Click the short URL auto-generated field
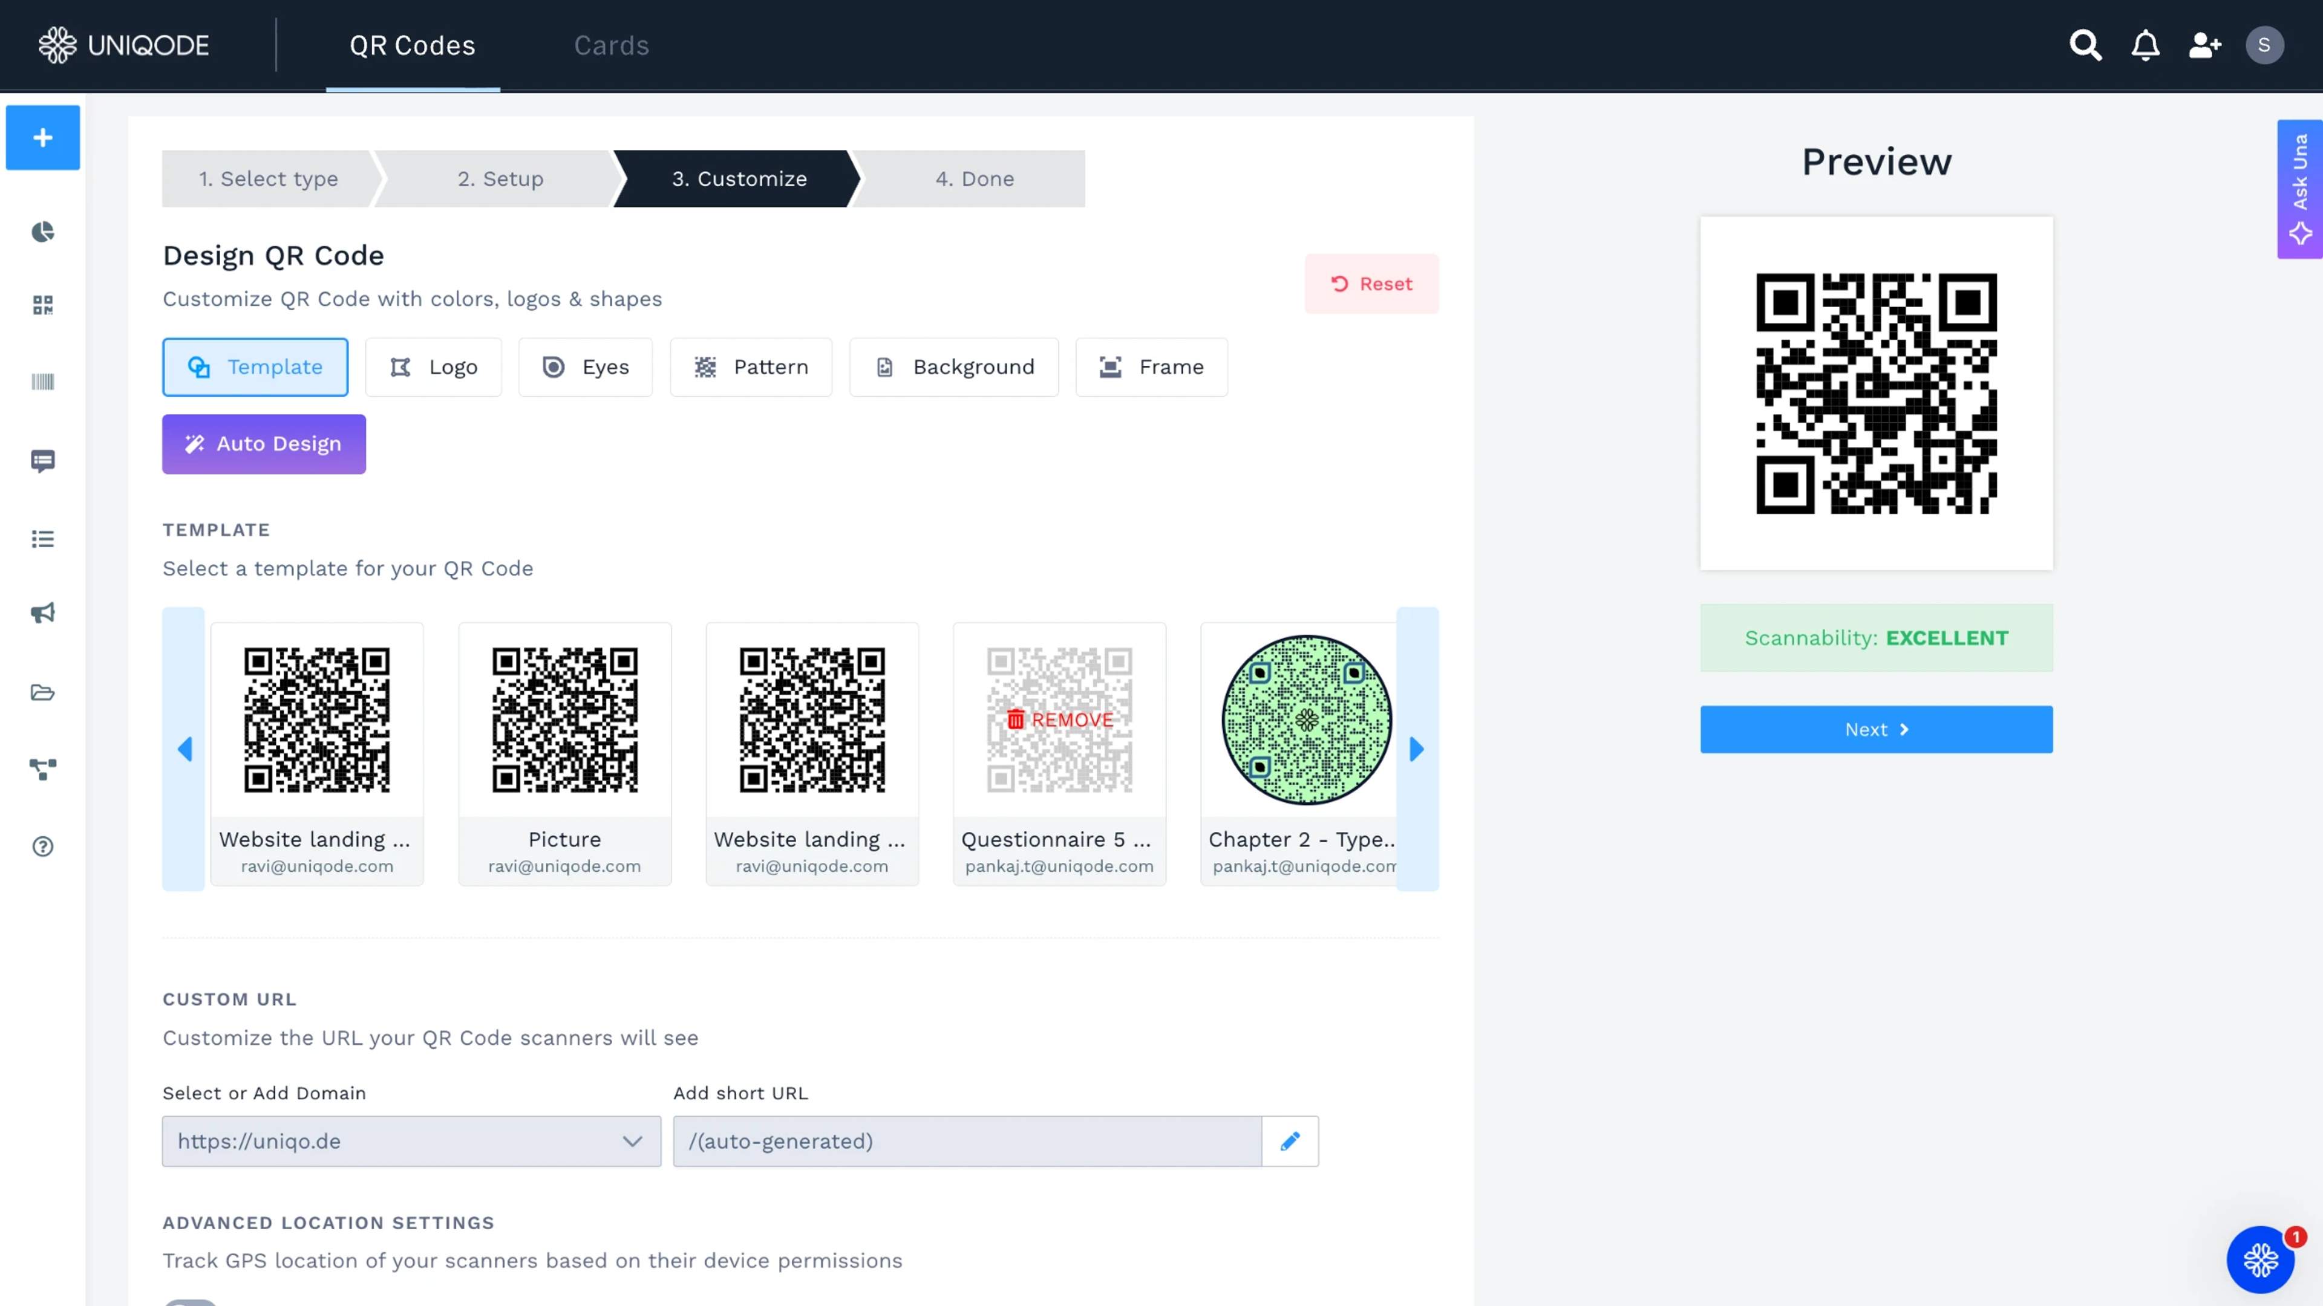Image resolution: width=2323 pixels, height=1306 pixels. coord(967,1141)
